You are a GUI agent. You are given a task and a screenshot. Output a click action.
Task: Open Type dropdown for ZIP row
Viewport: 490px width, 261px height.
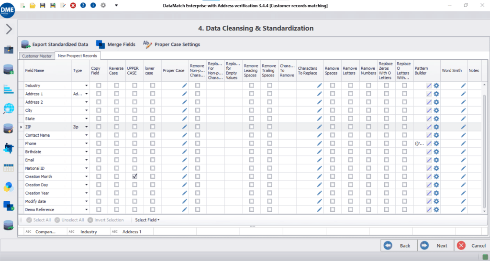tap(87, 127)
